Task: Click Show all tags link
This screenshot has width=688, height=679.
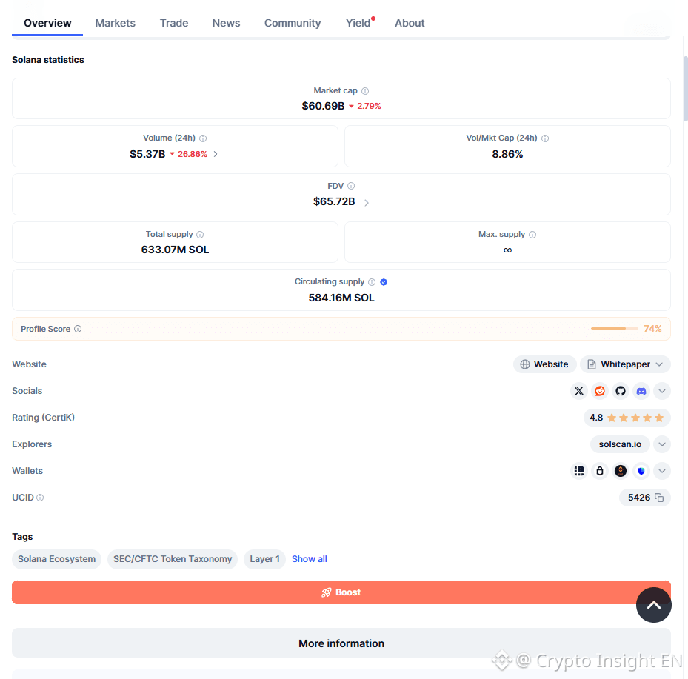Action: [x=310, y=559]
